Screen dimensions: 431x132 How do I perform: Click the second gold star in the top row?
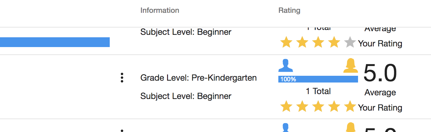click(302, 43)
